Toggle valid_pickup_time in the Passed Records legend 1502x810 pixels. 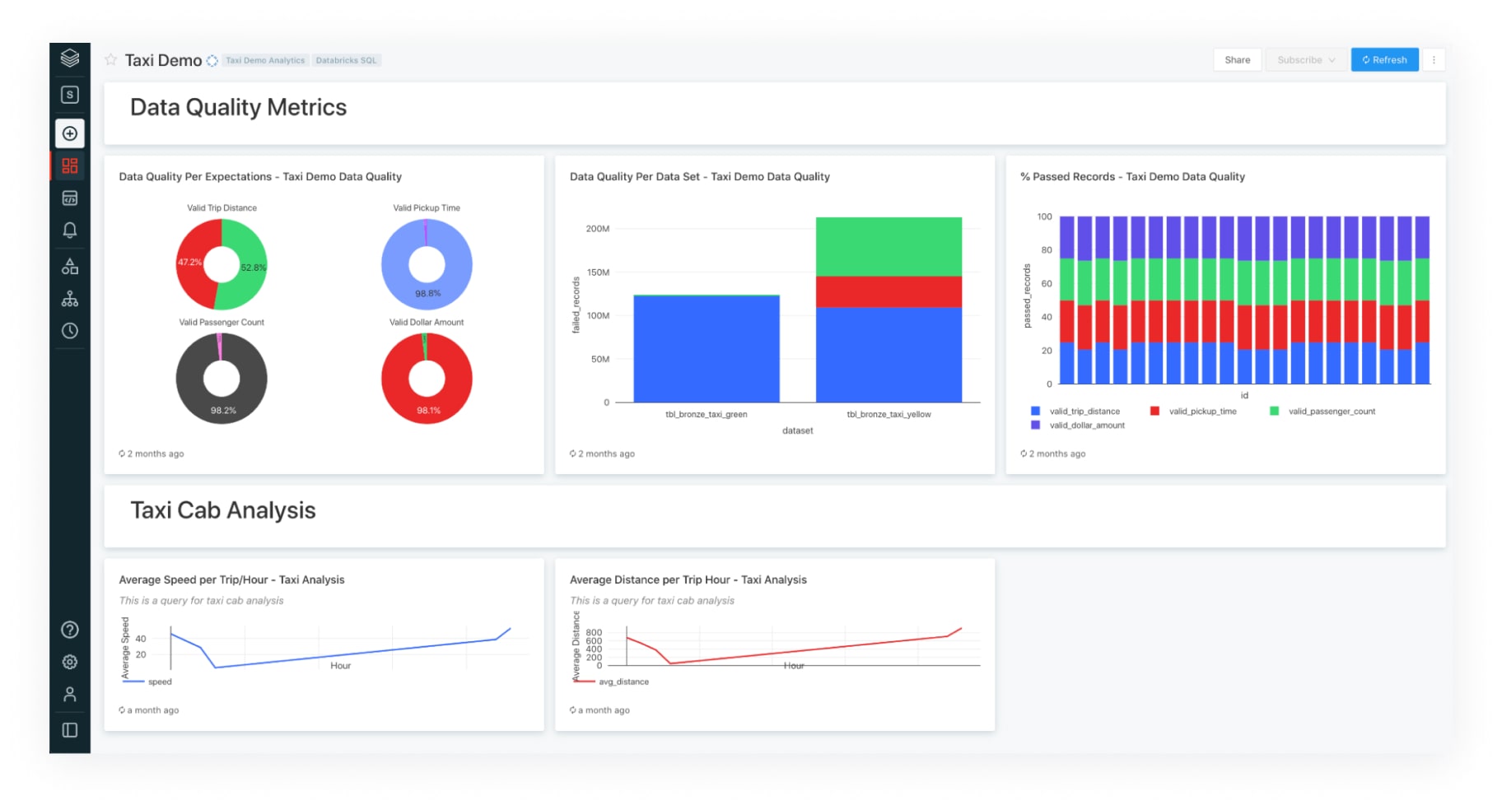[x=1201, y=411]
